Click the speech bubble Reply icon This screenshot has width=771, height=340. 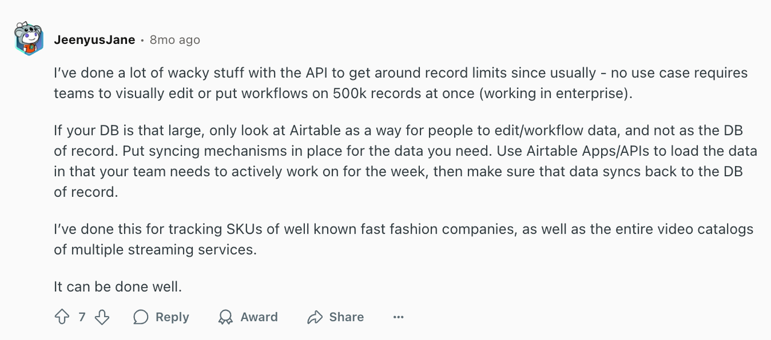[x=141, y=317]
